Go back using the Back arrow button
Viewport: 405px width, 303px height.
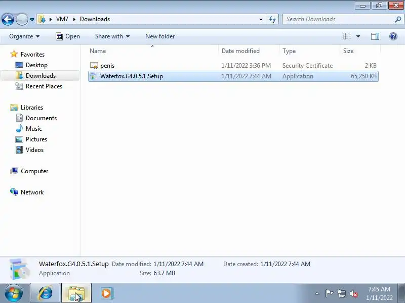tap(8, 19)
